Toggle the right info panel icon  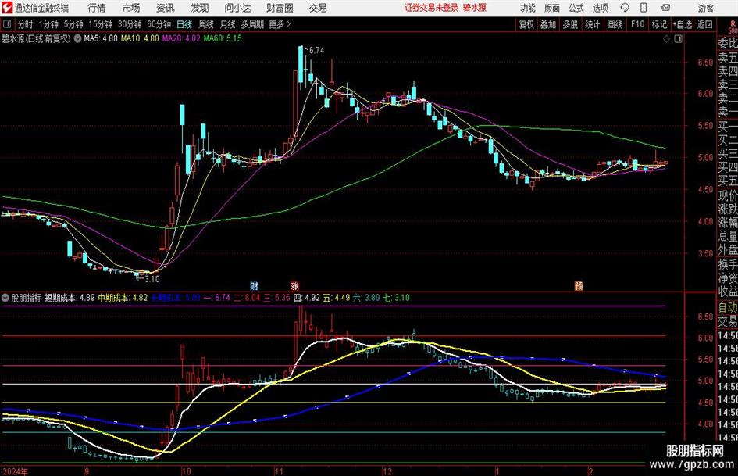(x=678, y=39)
